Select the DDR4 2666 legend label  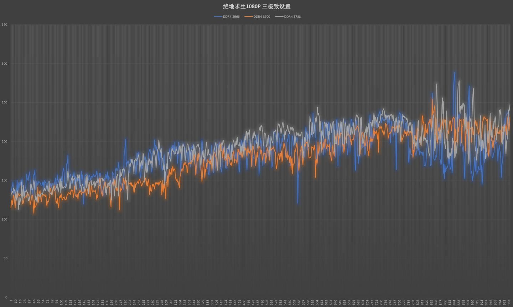231,17
